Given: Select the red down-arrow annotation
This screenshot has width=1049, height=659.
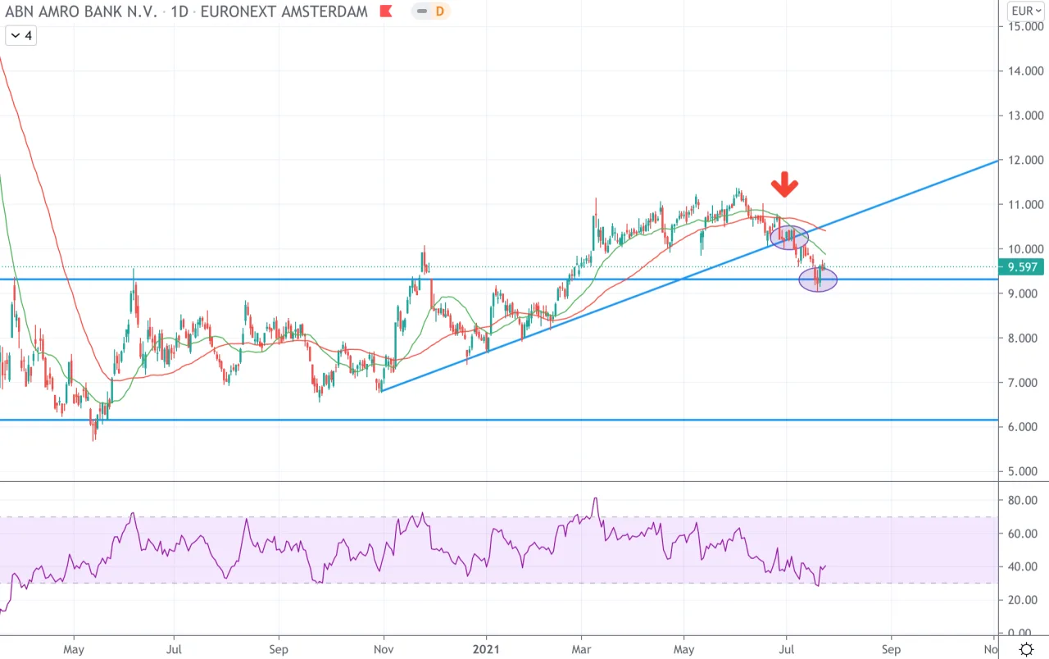Looking at the screenshot, I should point(785,185).
